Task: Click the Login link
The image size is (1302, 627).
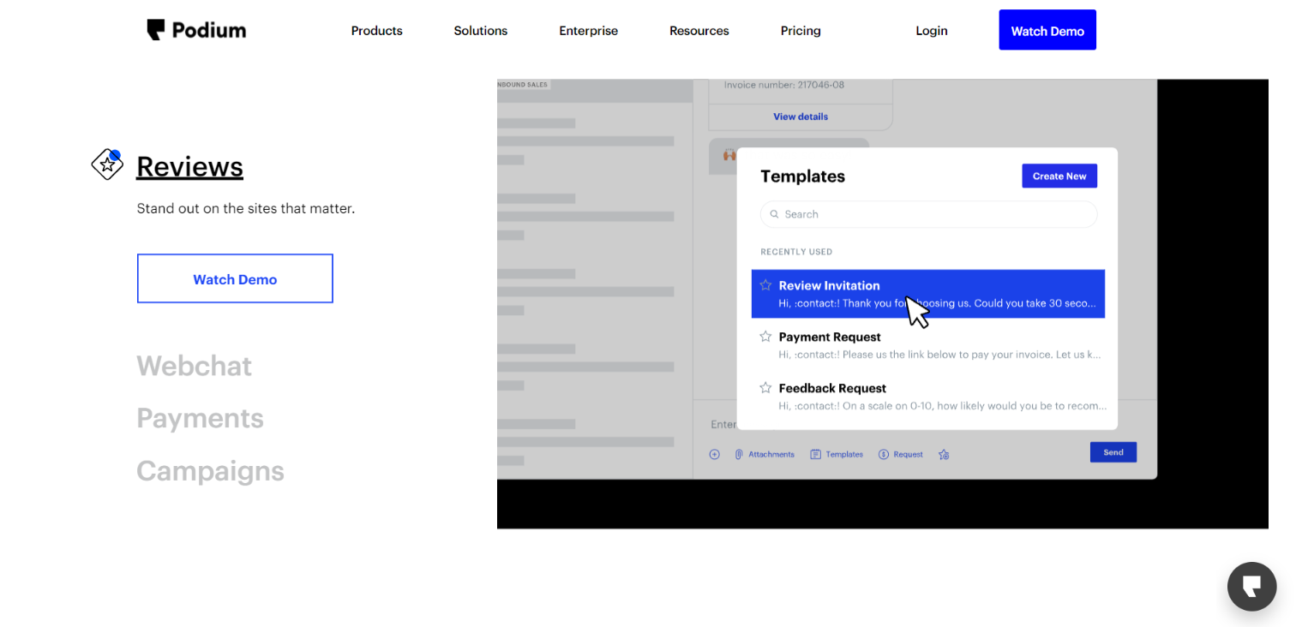Action: 932,31
